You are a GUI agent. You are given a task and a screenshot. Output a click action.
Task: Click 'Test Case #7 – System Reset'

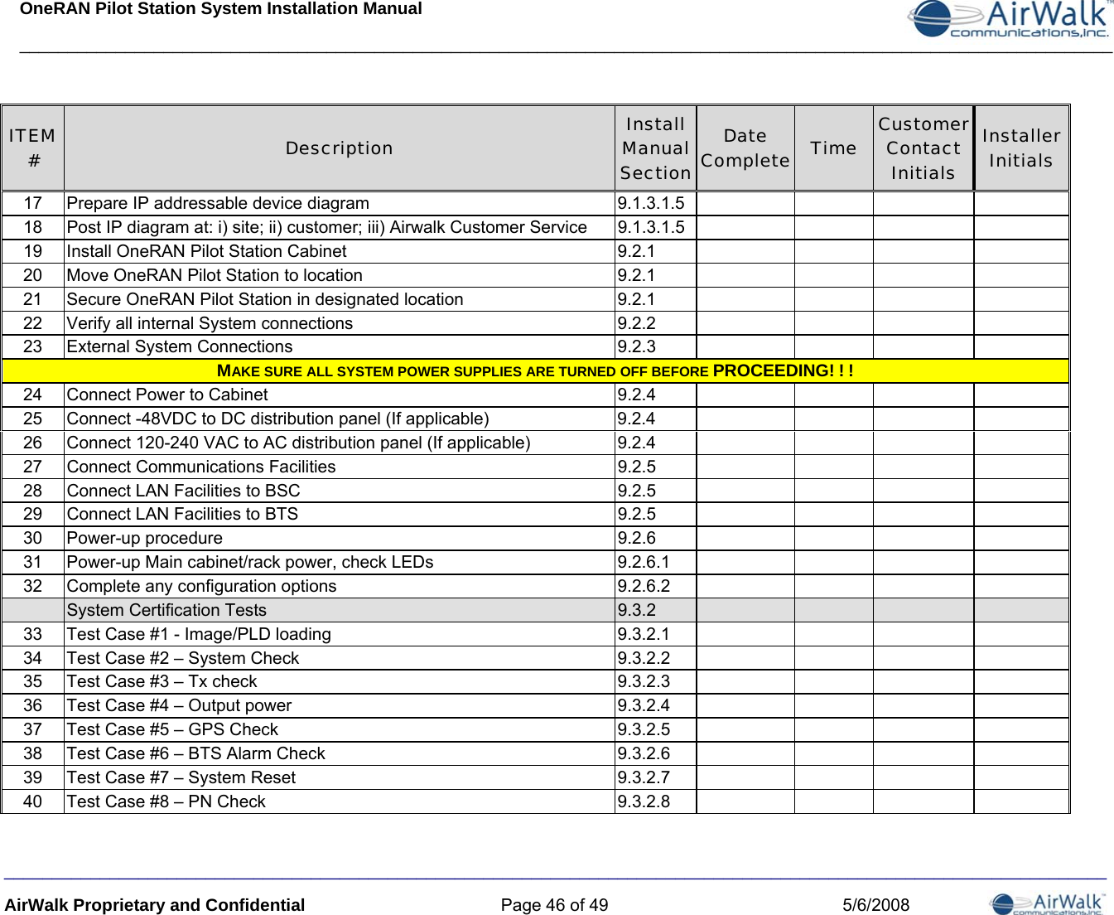click(x=181, y=777)
